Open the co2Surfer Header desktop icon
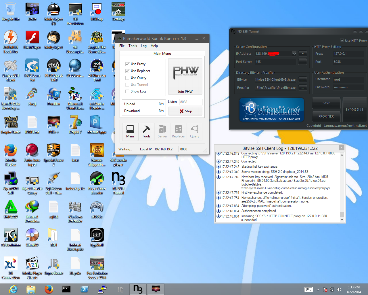The width and height of the screenshot is (368, 295). [97, 98]
